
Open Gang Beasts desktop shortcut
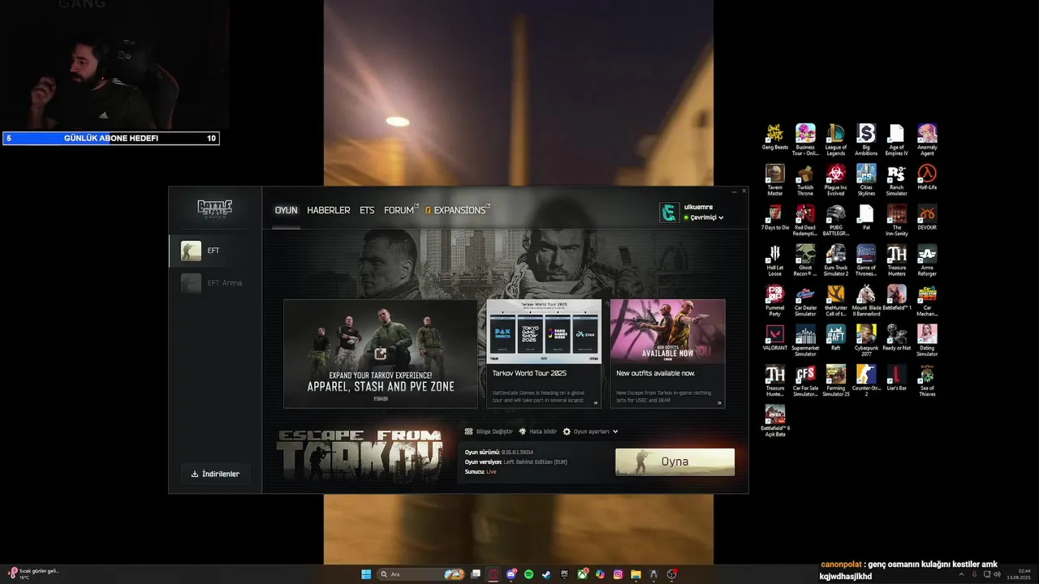pos(775,137)
